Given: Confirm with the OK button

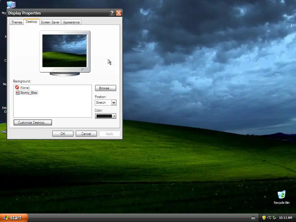Looking at the screenshot, I should coord(63,134).
